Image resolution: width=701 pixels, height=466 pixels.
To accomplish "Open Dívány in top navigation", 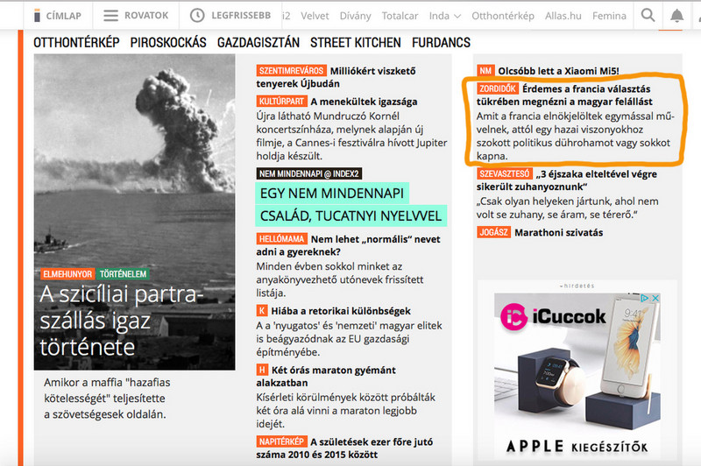I will [355, 16].
